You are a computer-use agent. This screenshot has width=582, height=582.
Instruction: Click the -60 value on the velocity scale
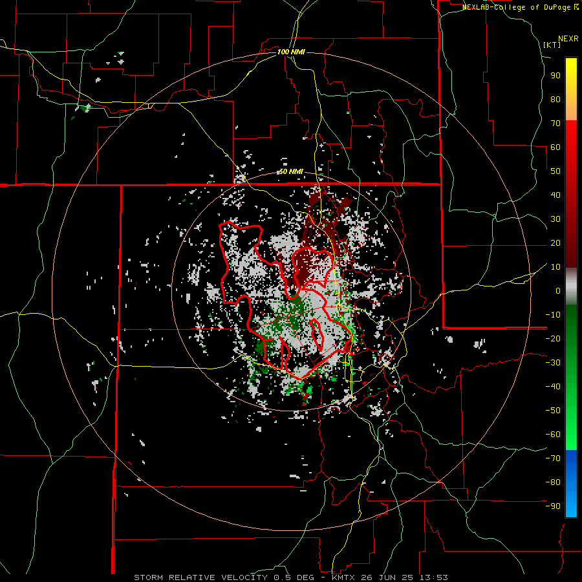tap(553, 435)
